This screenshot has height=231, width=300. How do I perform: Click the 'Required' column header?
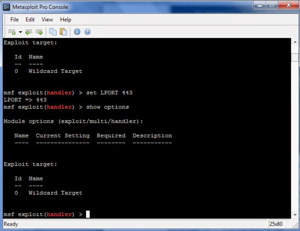click(x=111, y=136)
